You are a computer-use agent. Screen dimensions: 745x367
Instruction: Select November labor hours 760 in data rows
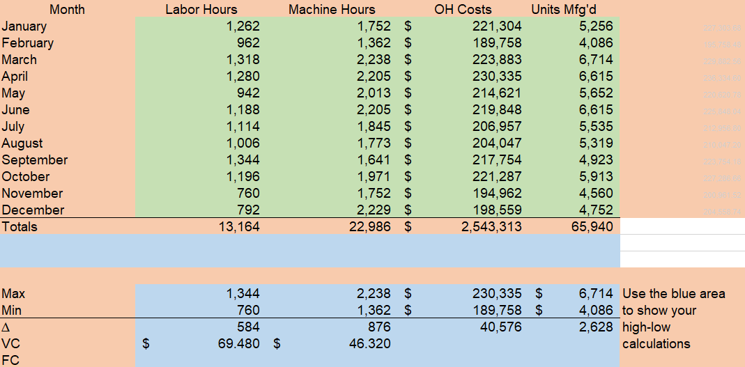(248, 194)
